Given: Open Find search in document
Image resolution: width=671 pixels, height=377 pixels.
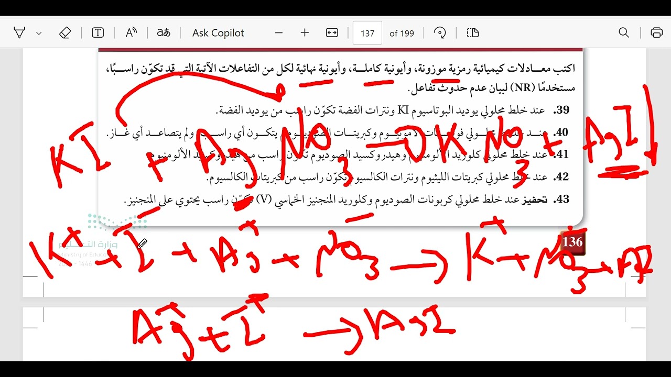Looking at the screenshot, I should (x=624, y=33).
